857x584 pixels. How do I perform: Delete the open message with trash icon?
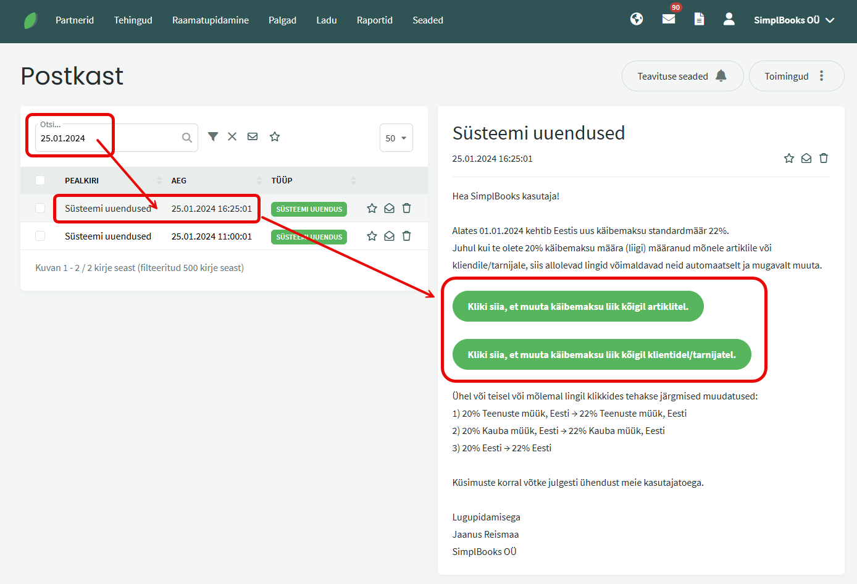(824, 159)
